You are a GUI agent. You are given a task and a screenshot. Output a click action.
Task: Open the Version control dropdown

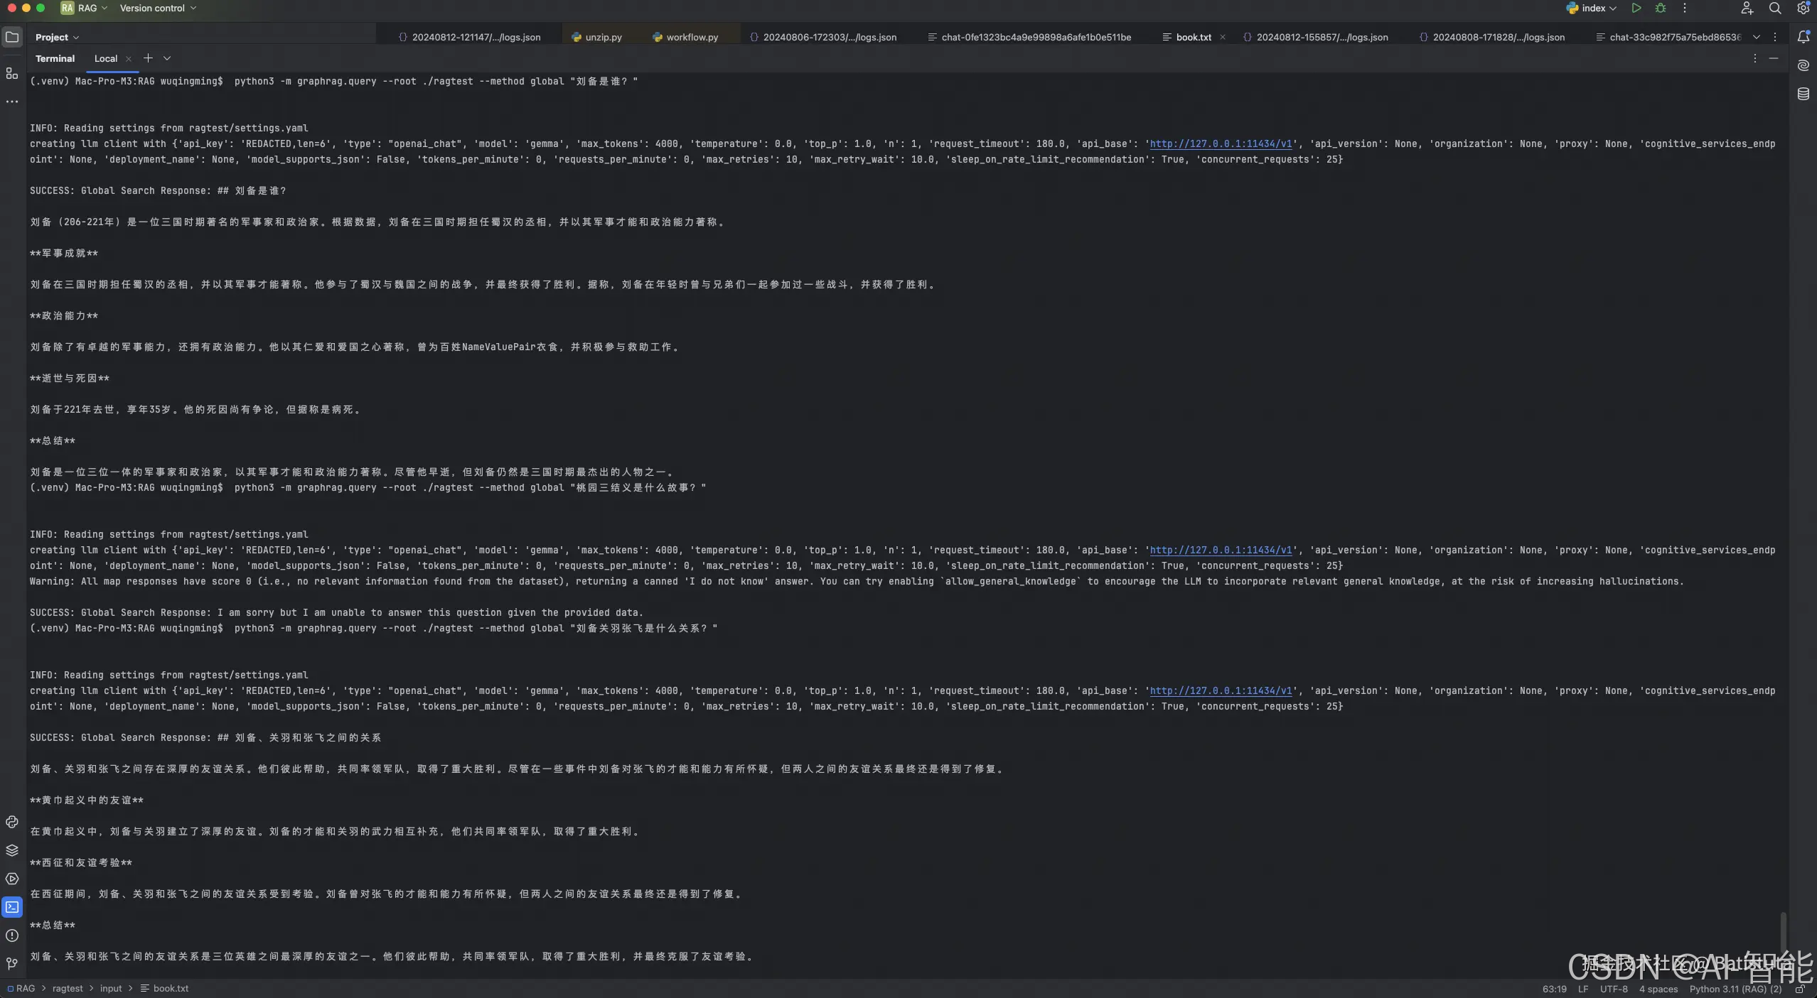(157, 8)
